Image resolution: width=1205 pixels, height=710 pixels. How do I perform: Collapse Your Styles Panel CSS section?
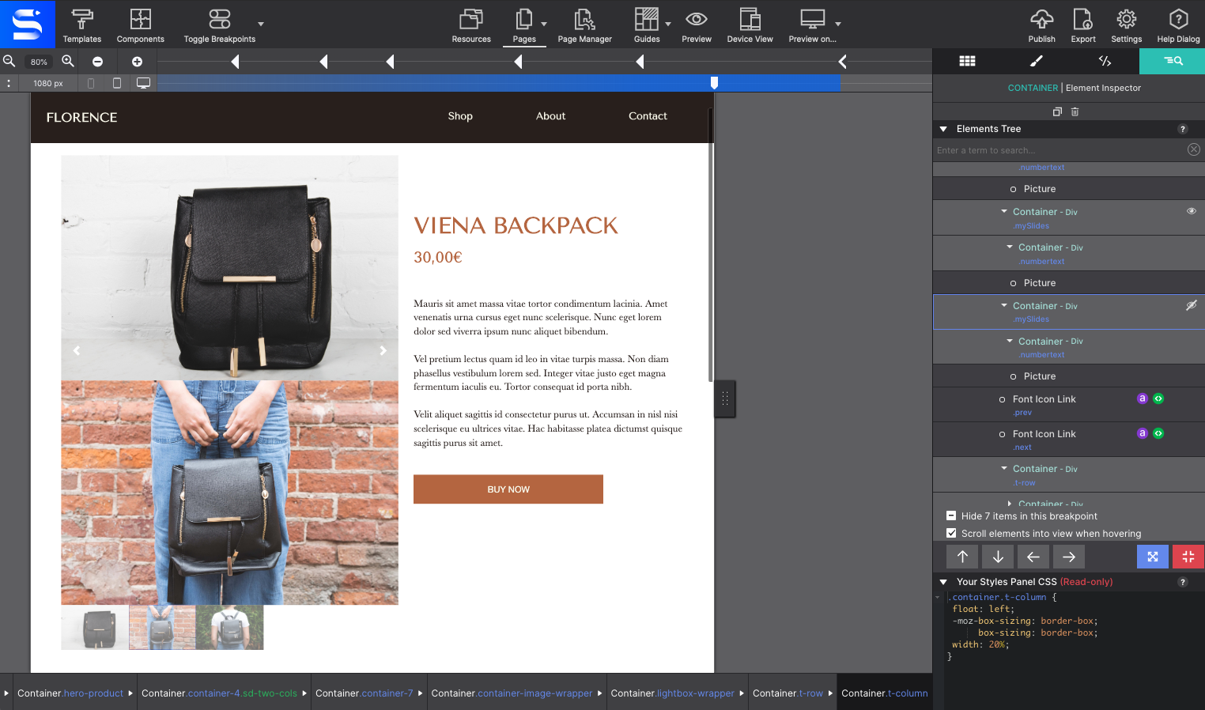click(x=943, y=582)
